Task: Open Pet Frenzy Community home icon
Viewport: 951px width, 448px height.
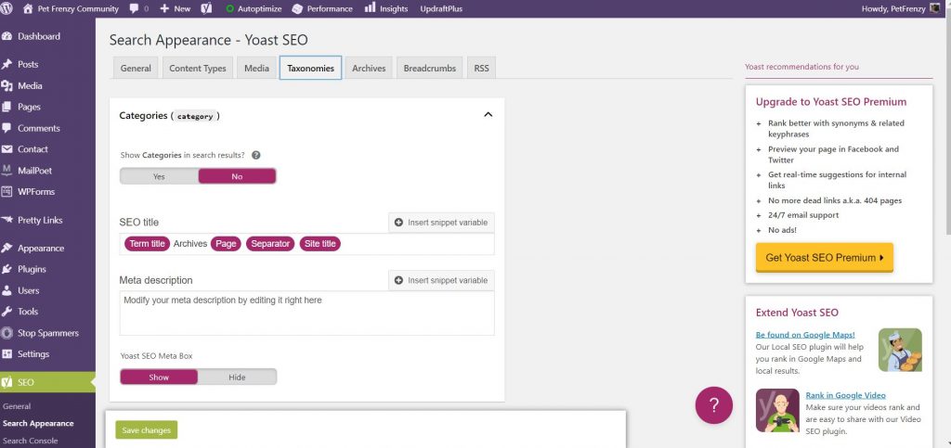Action: pos(27,8)
